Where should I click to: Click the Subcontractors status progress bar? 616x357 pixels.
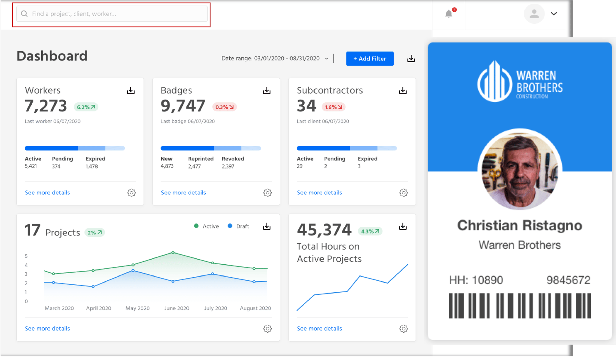pyautogui.click(x=347, y=148)
